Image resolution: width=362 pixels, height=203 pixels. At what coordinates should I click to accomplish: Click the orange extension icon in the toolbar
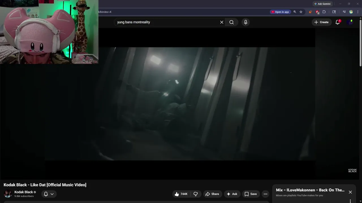(310, 12)
